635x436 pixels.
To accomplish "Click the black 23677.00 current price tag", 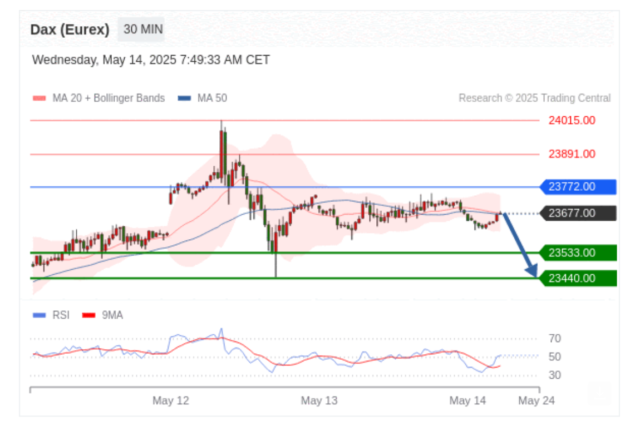I will coord(578,213).
